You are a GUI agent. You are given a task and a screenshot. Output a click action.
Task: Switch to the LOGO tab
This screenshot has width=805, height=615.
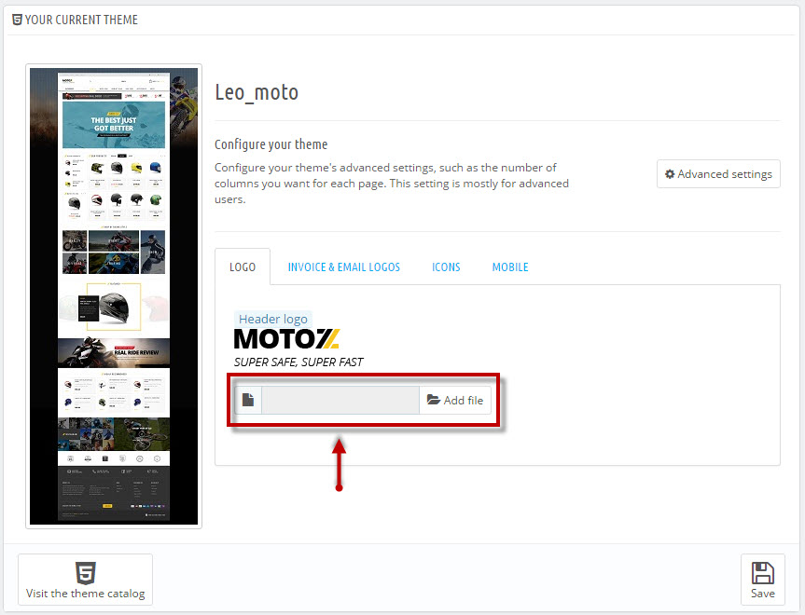(x=243, y=266)
